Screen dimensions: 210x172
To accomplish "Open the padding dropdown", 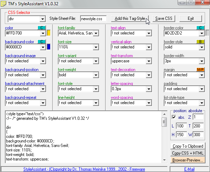I will pos(202,89).
